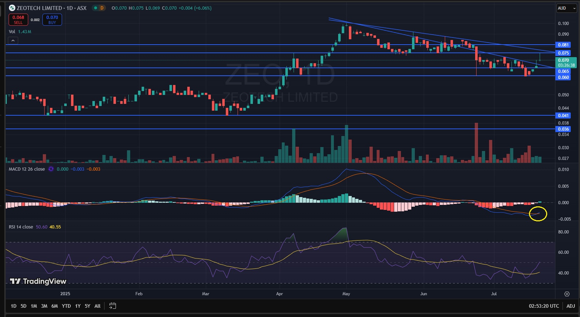The width and height of the screenshot is (580, 317).
Task: Click the RSI 14 close legend
Action: 21,227
